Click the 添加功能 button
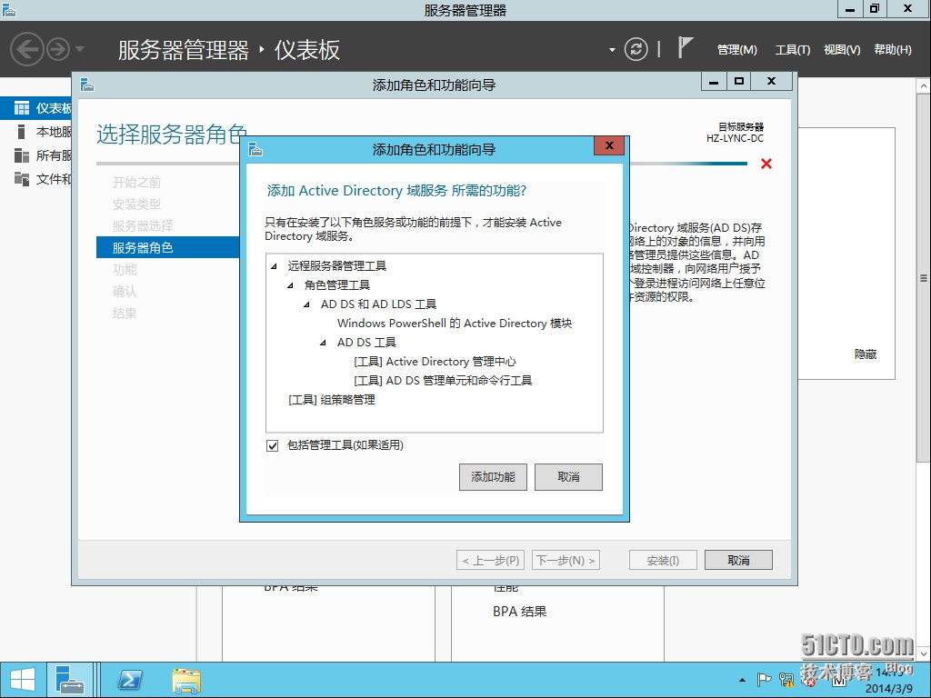Screen dimensions: 931x698 point(493,477)
